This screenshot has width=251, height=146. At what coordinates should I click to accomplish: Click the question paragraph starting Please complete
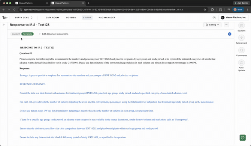[117, 61]
